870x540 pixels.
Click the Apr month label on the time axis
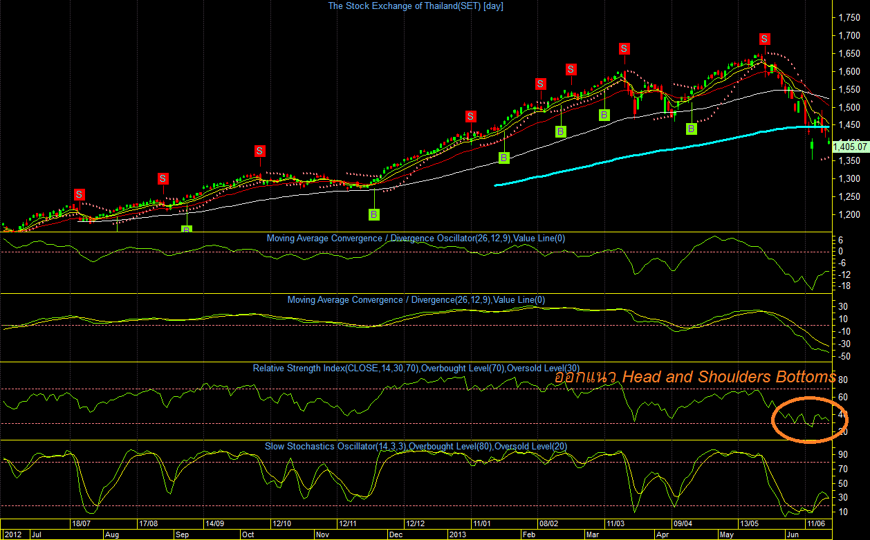[662, 534]
